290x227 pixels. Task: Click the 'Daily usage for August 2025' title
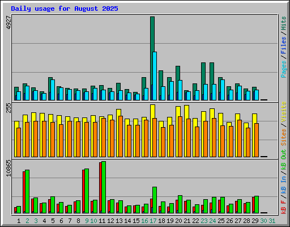pyautogui.click(x=65, y=9)
